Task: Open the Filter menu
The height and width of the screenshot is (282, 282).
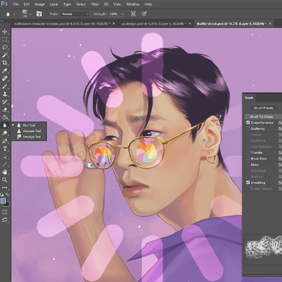Action: pyautogui.click(x=95, y=4)
